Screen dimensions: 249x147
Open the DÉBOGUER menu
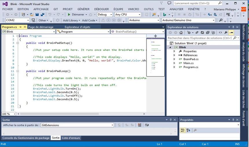101,9
